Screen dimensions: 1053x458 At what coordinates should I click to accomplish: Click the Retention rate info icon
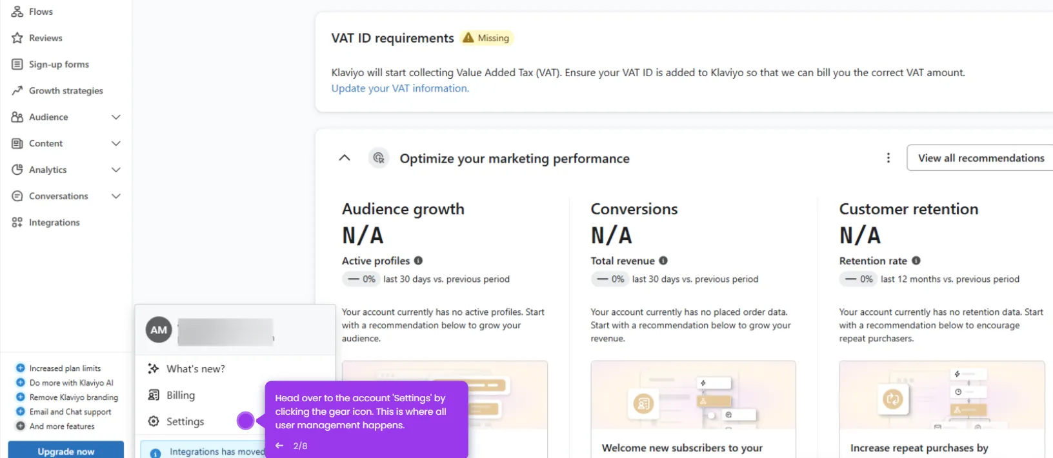pos(916,261)
